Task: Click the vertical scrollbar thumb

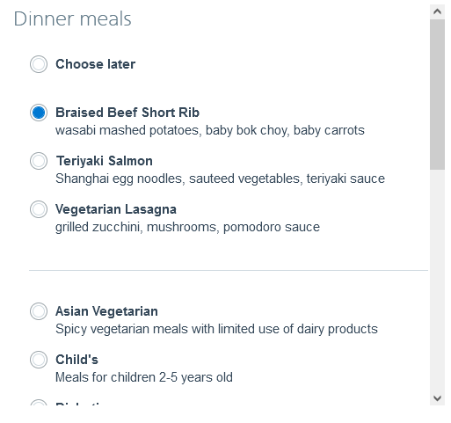Action: (437, 94)
